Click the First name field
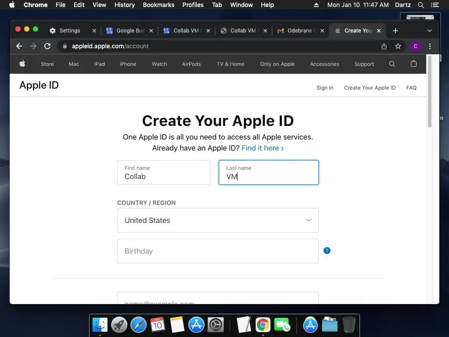The width and height of the screenshot is (449, 337). [164, 172]
